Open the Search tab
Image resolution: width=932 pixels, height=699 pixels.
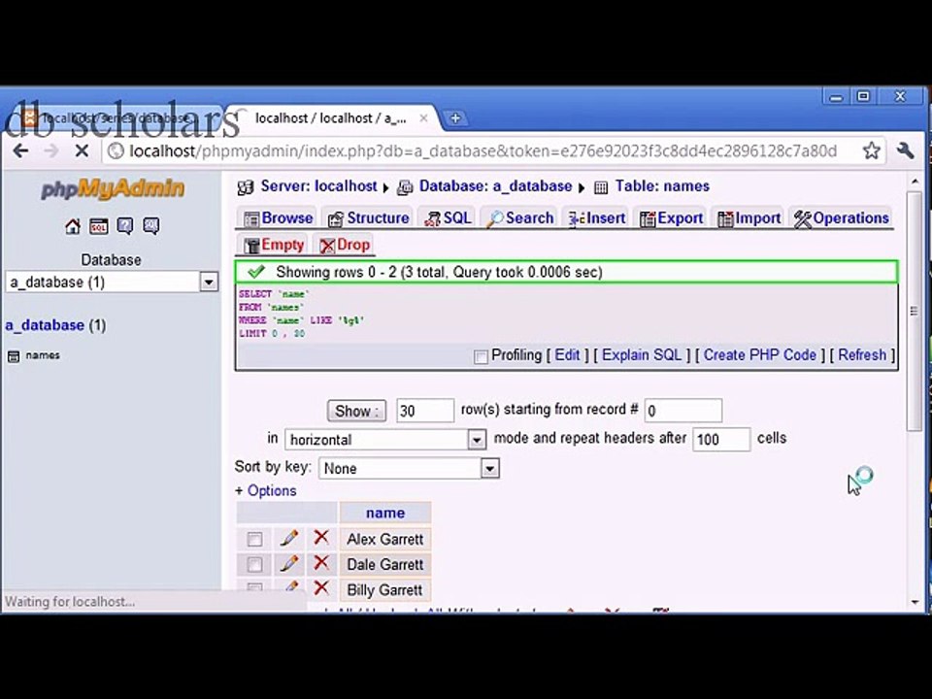[x=518, y=218]
